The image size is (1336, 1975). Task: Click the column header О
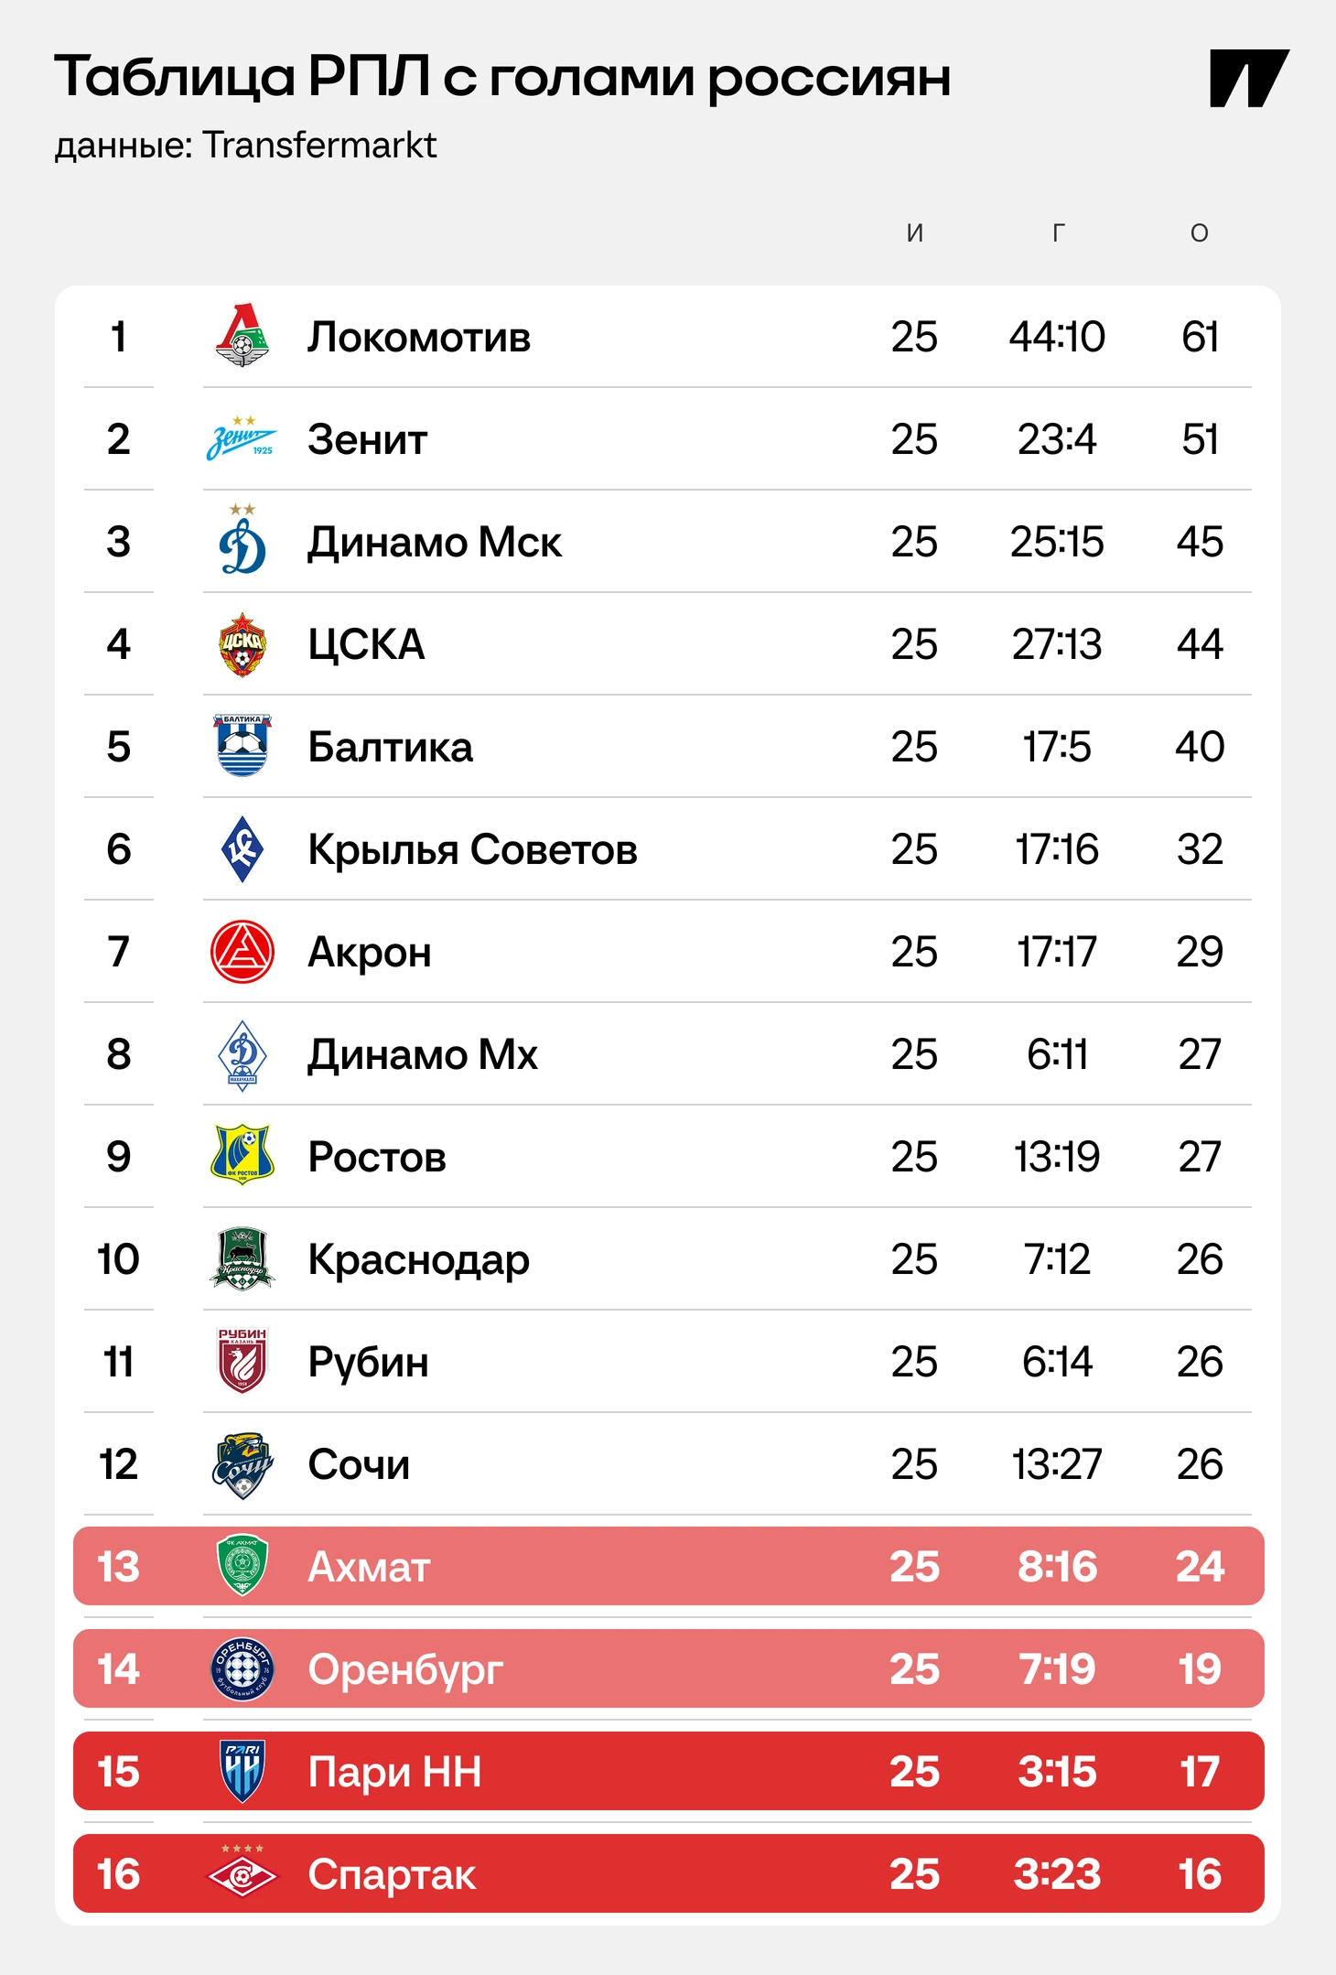(x=1200, y=233)
